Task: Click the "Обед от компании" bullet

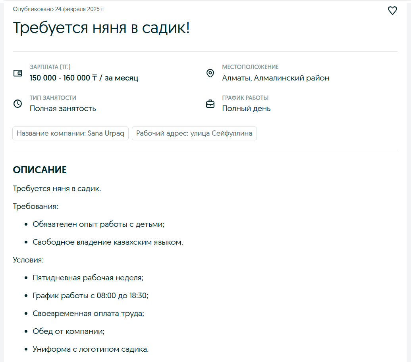Action: coord(68,331)
